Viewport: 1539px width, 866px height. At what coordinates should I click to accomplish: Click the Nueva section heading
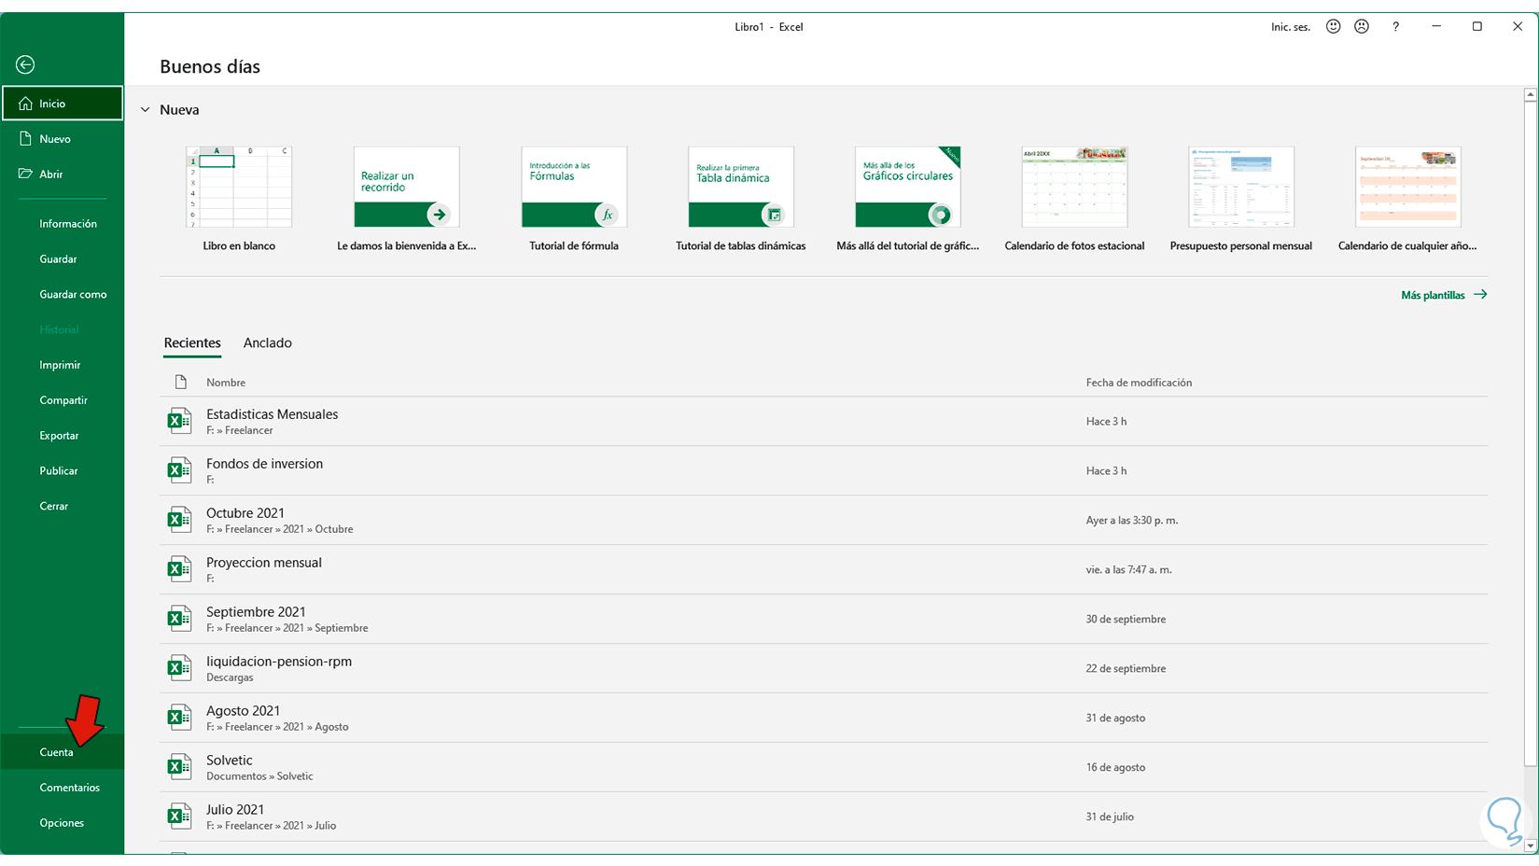pyautogui.click(x=179, y=110)
